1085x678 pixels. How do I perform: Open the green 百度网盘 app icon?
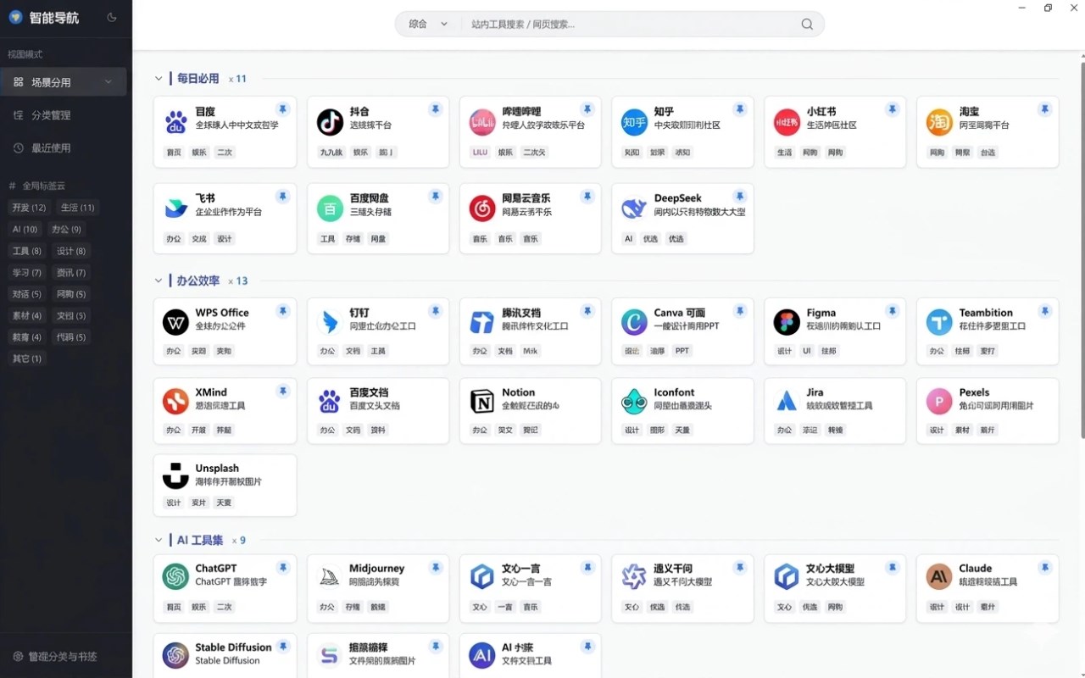[330, 208]
